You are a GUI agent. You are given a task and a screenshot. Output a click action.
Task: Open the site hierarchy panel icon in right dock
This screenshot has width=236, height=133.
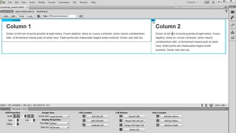pos(232,32)
